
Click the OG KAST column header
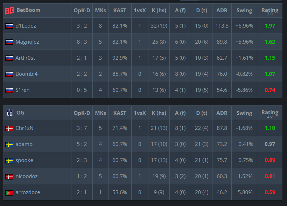(x=120, y=113)
